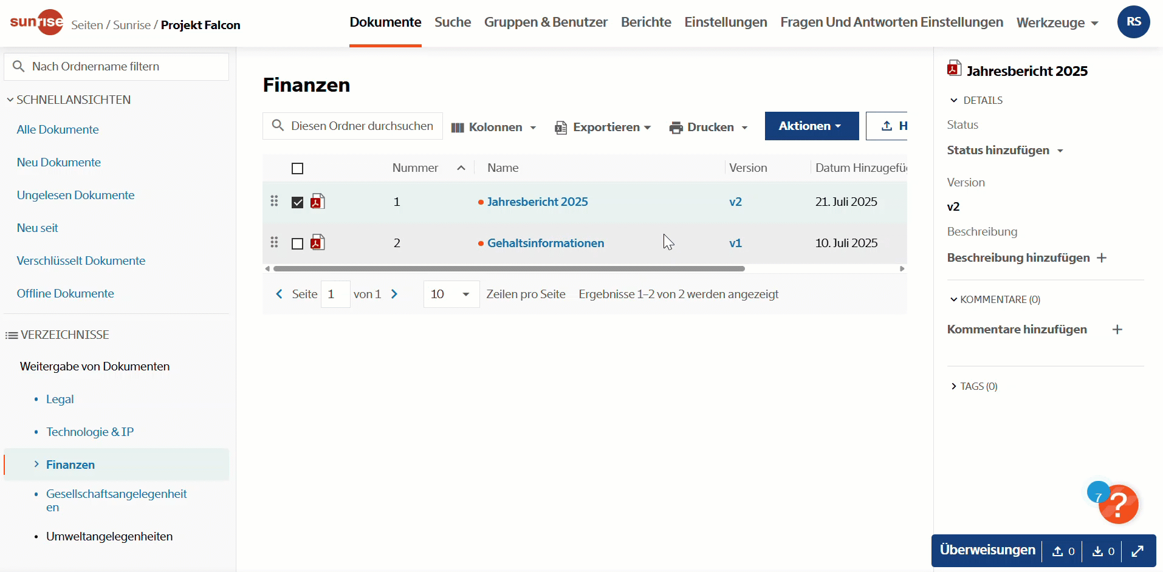
Task: Open the Gehaltsinformationen document link
Action: pos(545,243)
